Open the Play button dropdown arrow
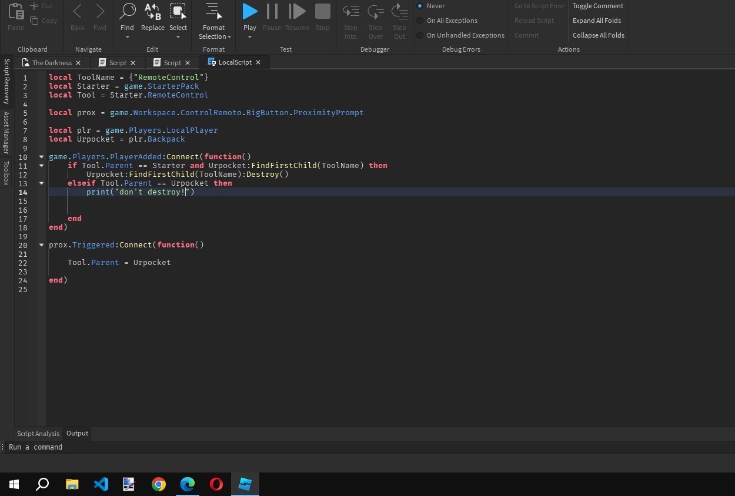735x496 pixels. coord(249,36)
